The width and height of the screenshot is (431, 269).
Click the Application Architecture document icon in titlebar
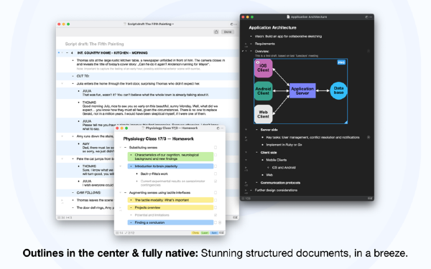pos(288,16)
